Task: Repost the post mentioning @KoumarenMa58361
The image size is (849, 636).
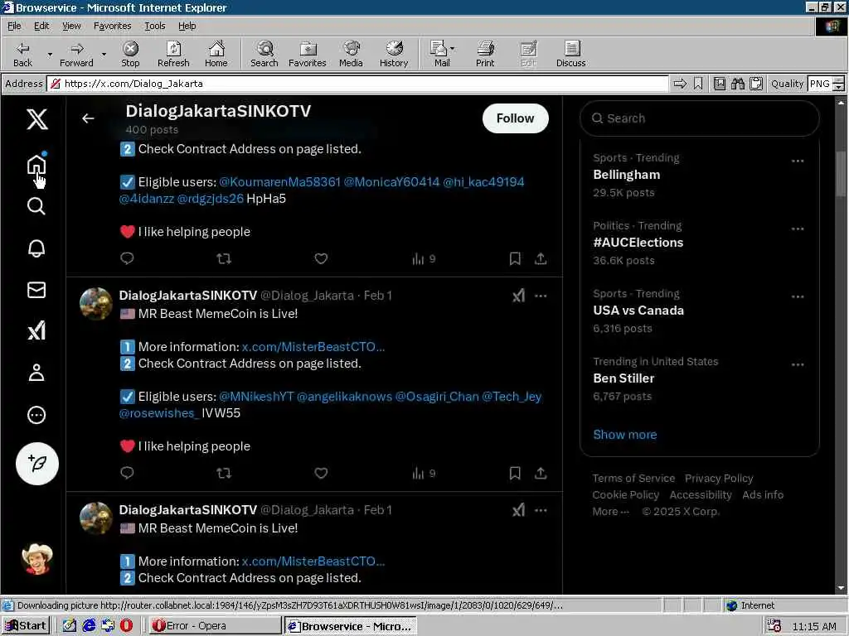Action: (x=224, y=258)
